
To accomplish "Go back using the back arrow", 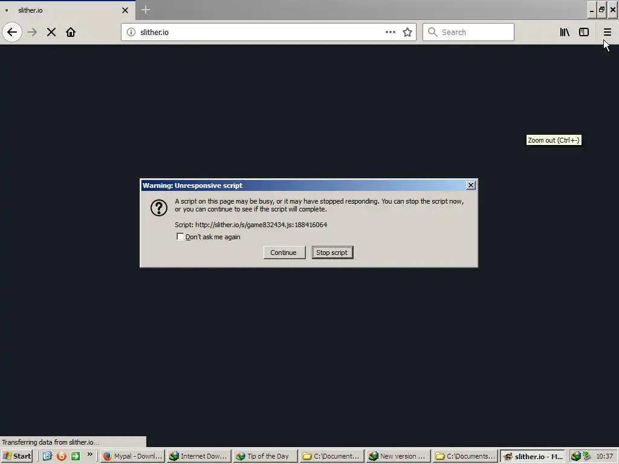I will (x=12, y=32).
